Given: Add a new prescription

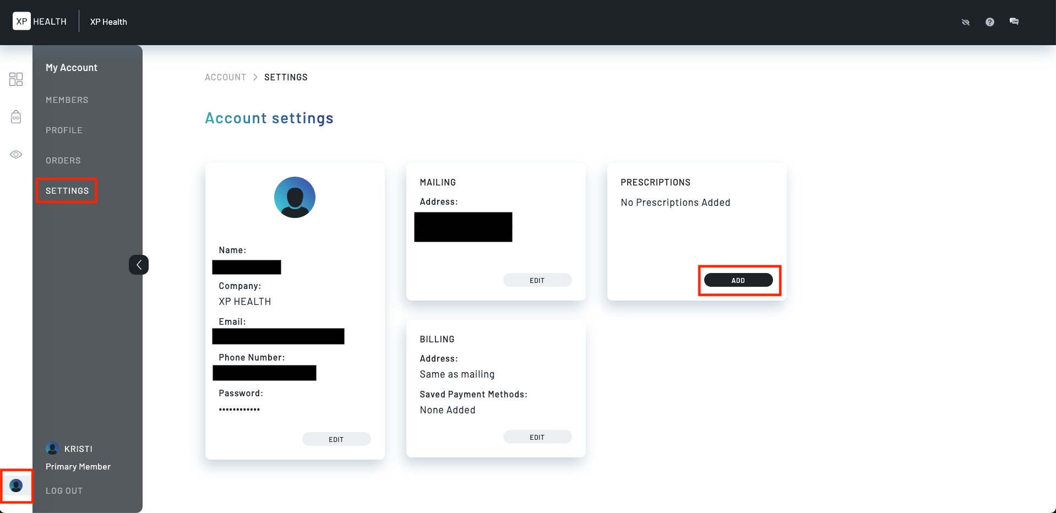Looking at the screenshot, I should [x=738, y=280].
